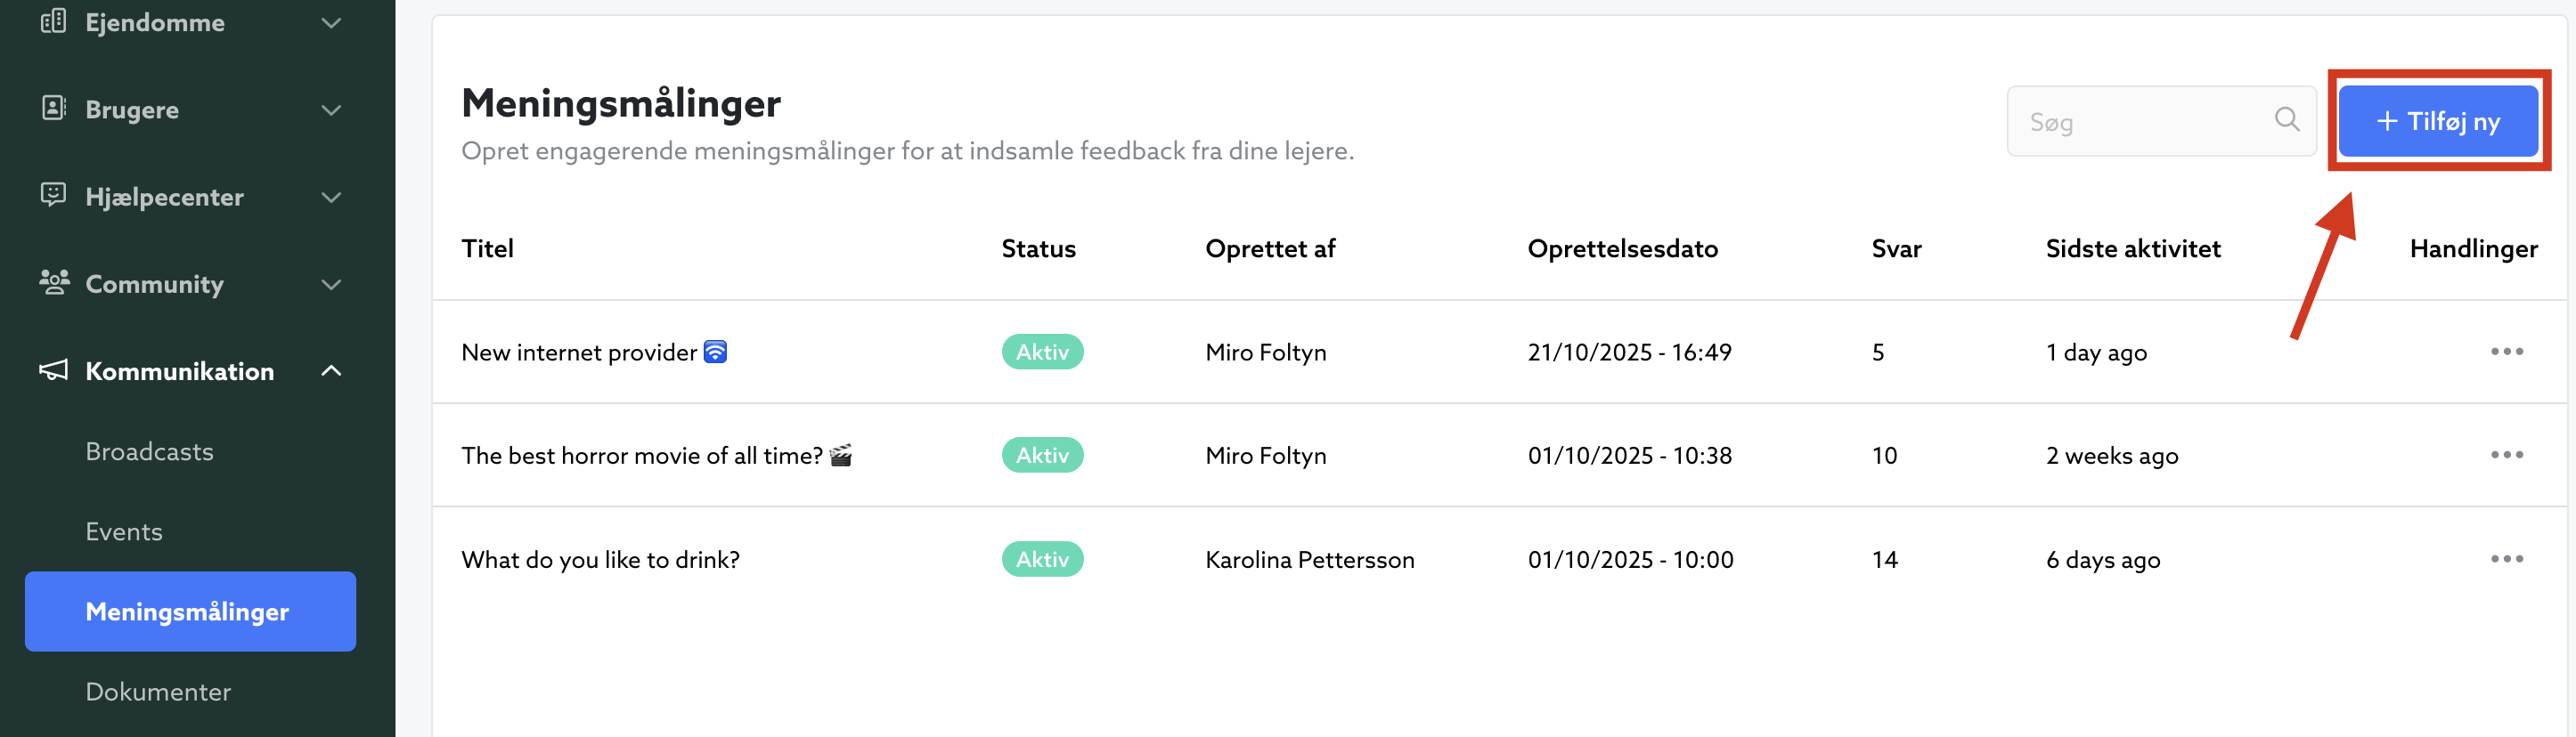Click the Community people icon

[54, 283]
